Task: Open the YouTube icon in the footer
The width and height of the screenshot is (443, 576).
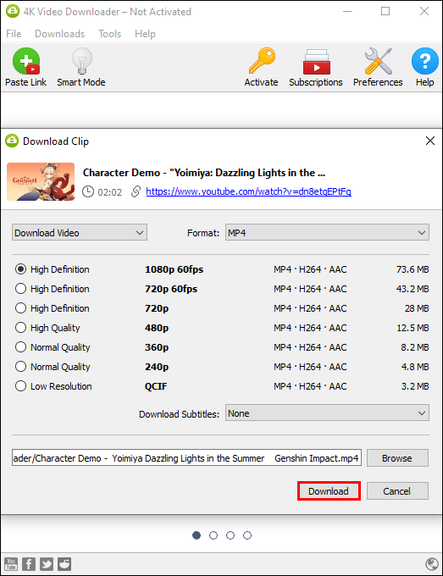Action: [11, 564]
